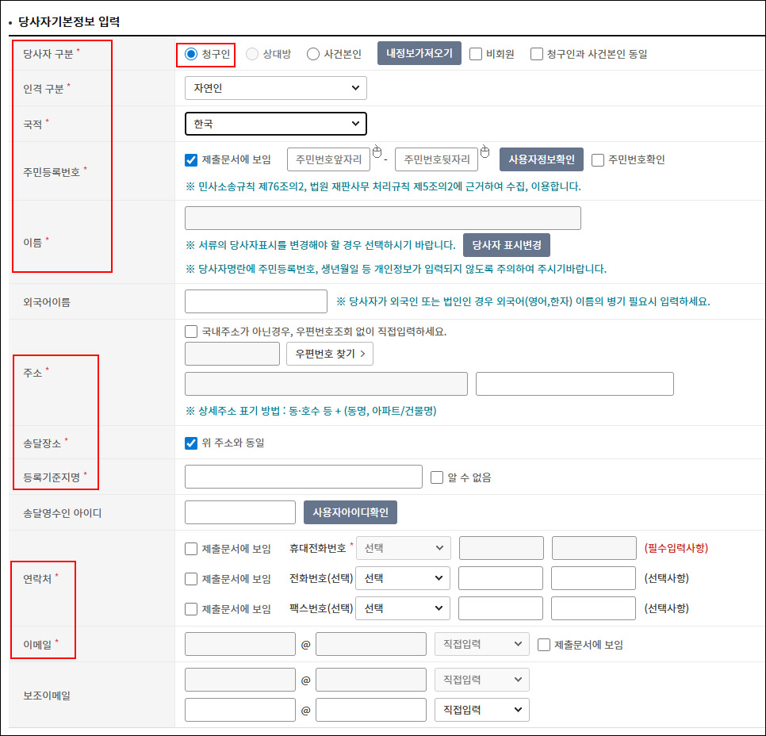Select the 사건본인 radio button
The width and height of the screenshot is (766, 736).
pyautogui.click(x=313, y=54)
